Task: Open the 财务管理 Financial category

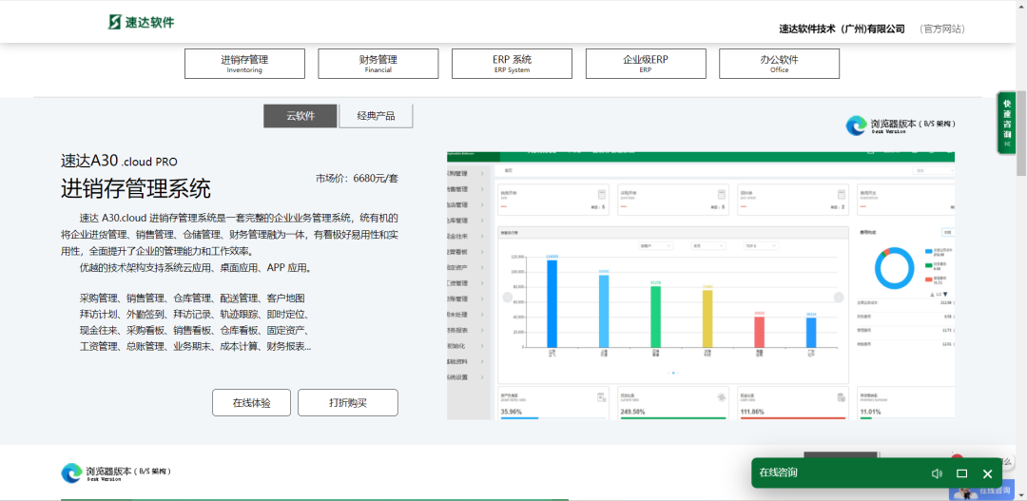Action: tap(378, 64)
